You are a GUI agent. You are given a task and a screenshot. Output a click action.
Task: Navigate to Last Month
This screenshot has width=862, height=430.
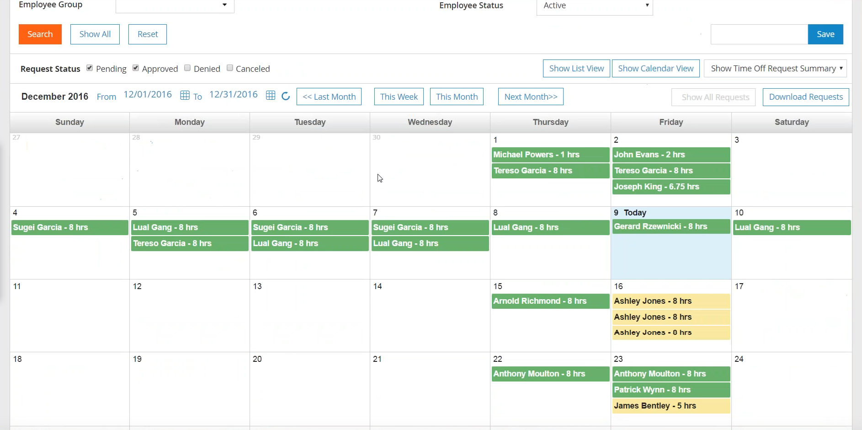[x=329, y=97]
